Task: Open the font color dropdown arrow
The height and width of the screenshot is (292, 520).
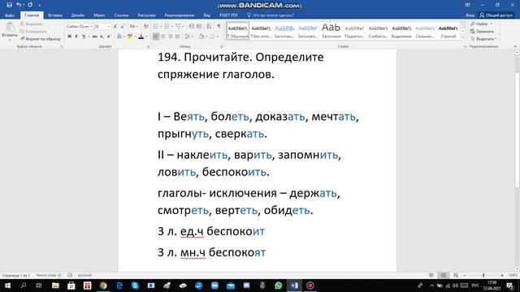Action: point(146,36)
